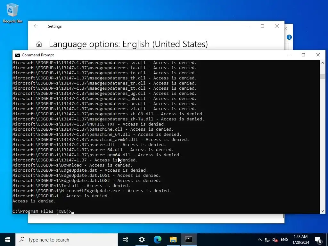Click the Command Prompt title text
This screenshot has width=328, height=246.
38,55
